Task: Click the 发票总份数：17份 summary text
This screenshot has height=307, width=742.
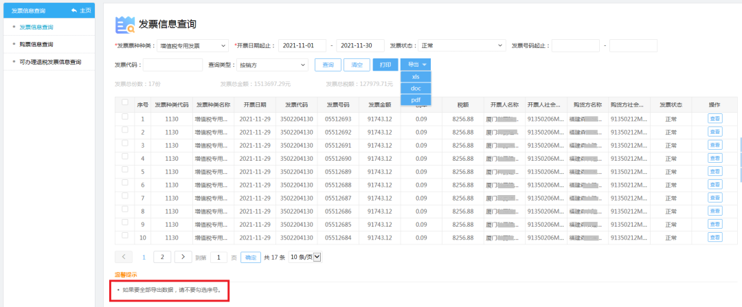Action: point(137,84)
